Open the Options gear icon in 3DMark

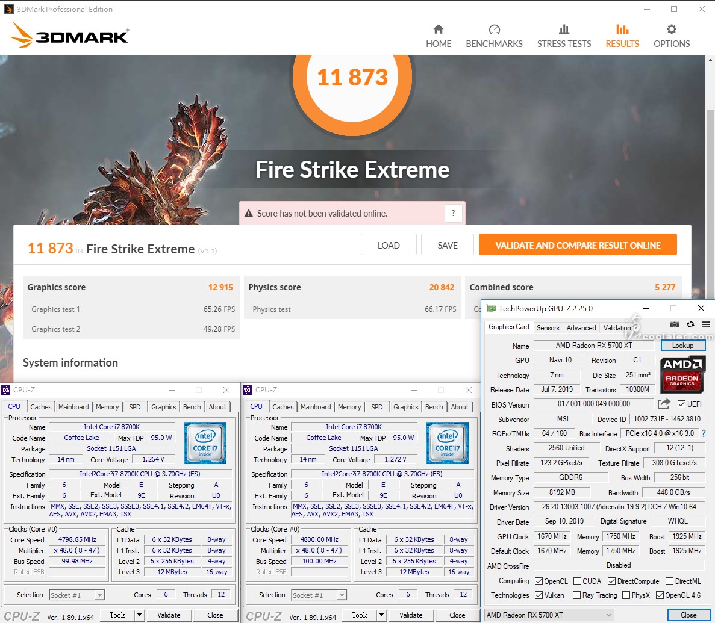(671, 29)
